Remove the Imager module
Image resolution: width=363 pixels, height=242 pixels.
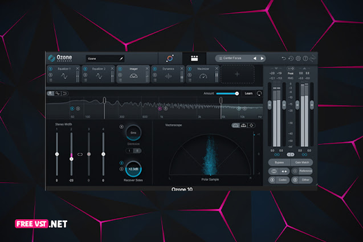click(147, 68)
